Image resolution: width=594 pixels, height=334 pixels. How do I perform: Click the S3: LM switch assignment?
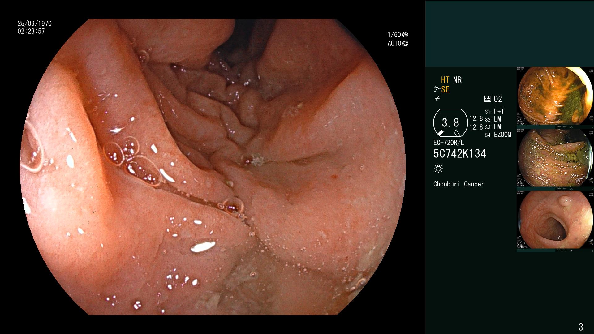[493, 127]
